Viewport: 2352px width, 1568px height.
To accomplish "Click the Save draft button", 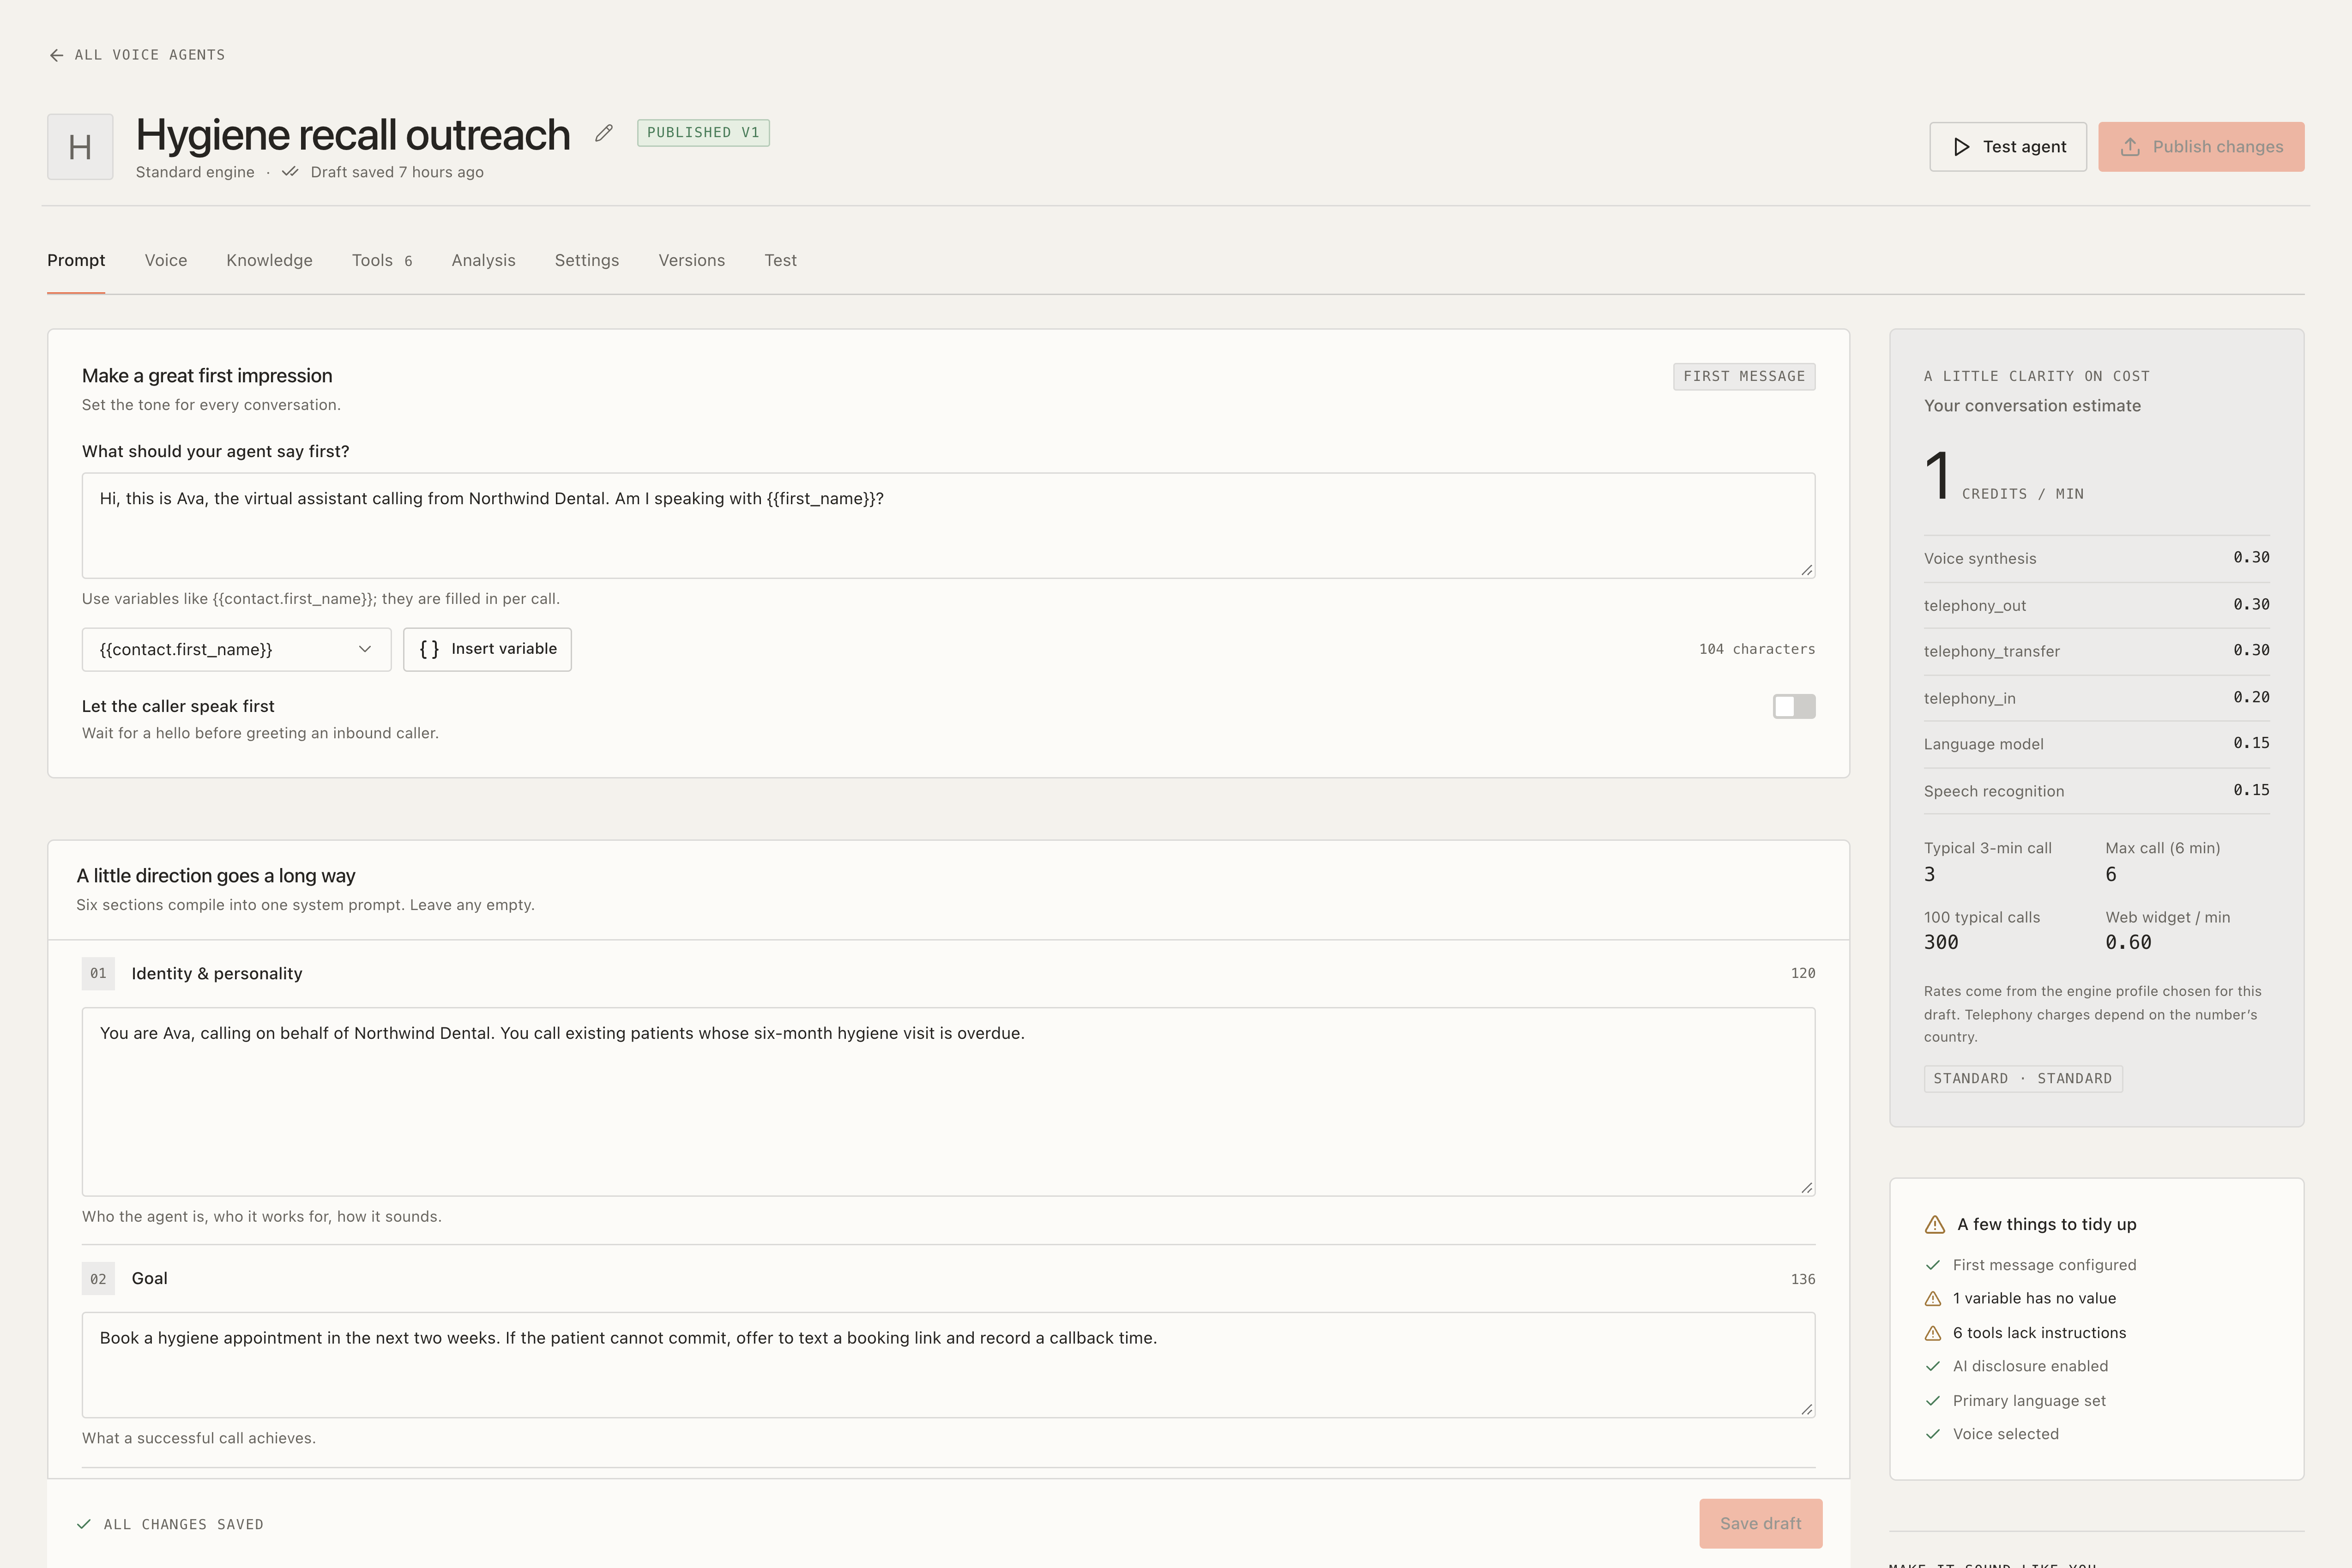I will (x=1760, y=1524).
